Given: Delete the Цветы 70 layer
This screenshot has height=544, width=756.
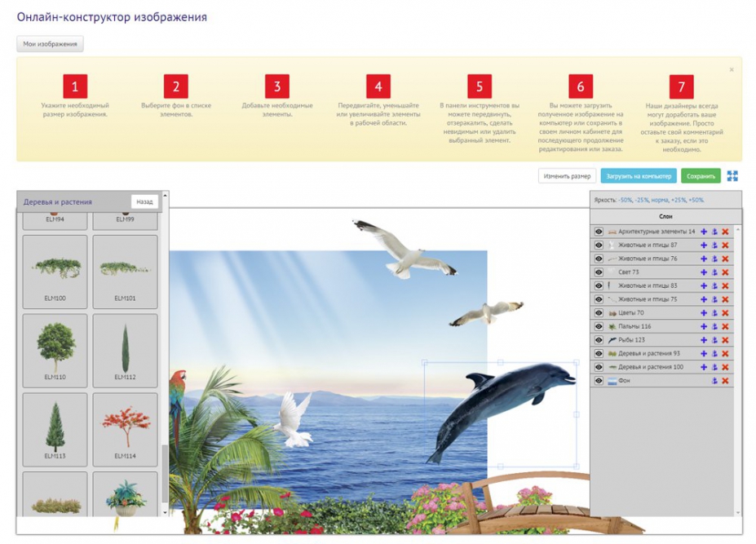Looking at the screenshot, I should coord(725,312).
